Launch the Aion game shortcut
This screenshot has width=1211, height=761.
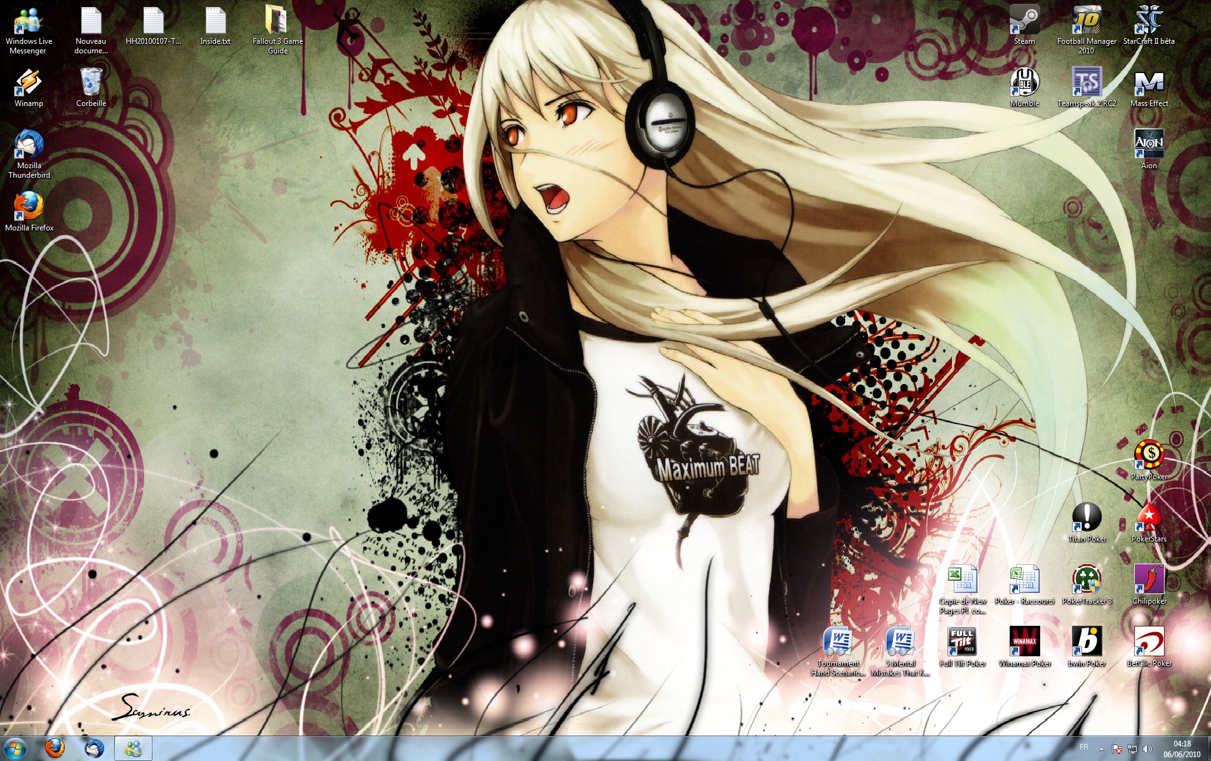click(x=1149, y=150)
